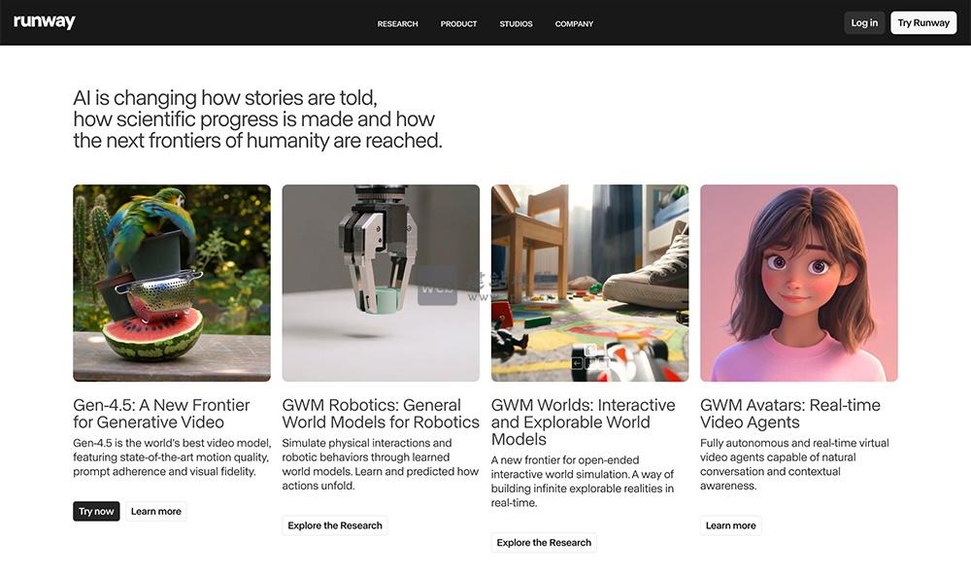Click Explore the Research under GWM Worlds

click(x=544, y=543)
